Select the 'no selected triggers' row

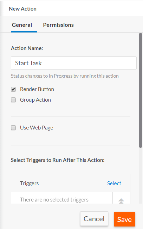click(x=62, y=199)
